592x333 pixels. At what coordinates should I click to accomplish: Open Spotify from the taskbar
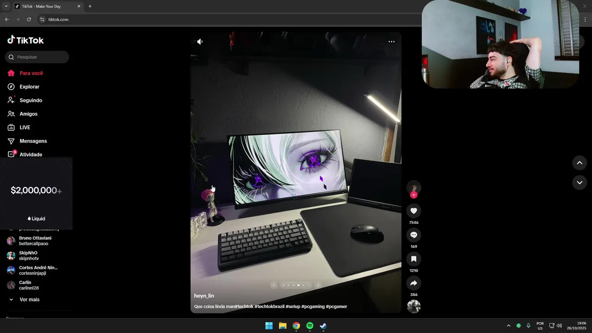point(310,326)
